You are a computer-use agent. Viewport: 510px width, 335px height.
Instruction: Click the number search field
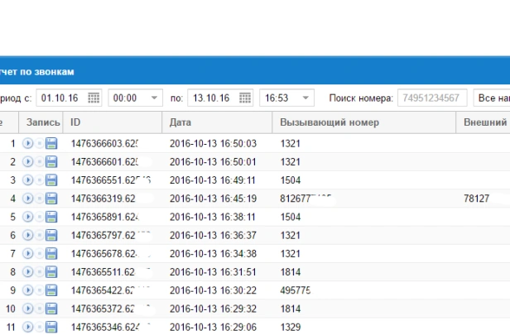coord(432,98)
